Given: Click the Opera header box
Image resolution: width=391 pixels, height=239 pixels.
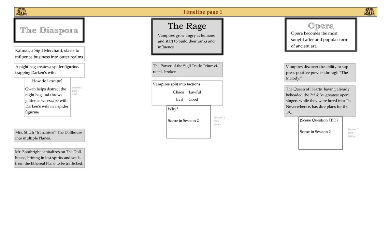Looking at the screenshot, I should coord(321,35).
